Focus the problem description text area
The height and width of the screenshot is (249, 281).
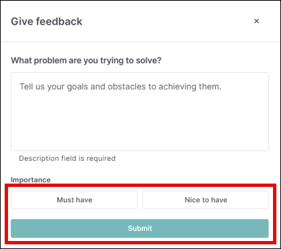(x=139, y=111)
